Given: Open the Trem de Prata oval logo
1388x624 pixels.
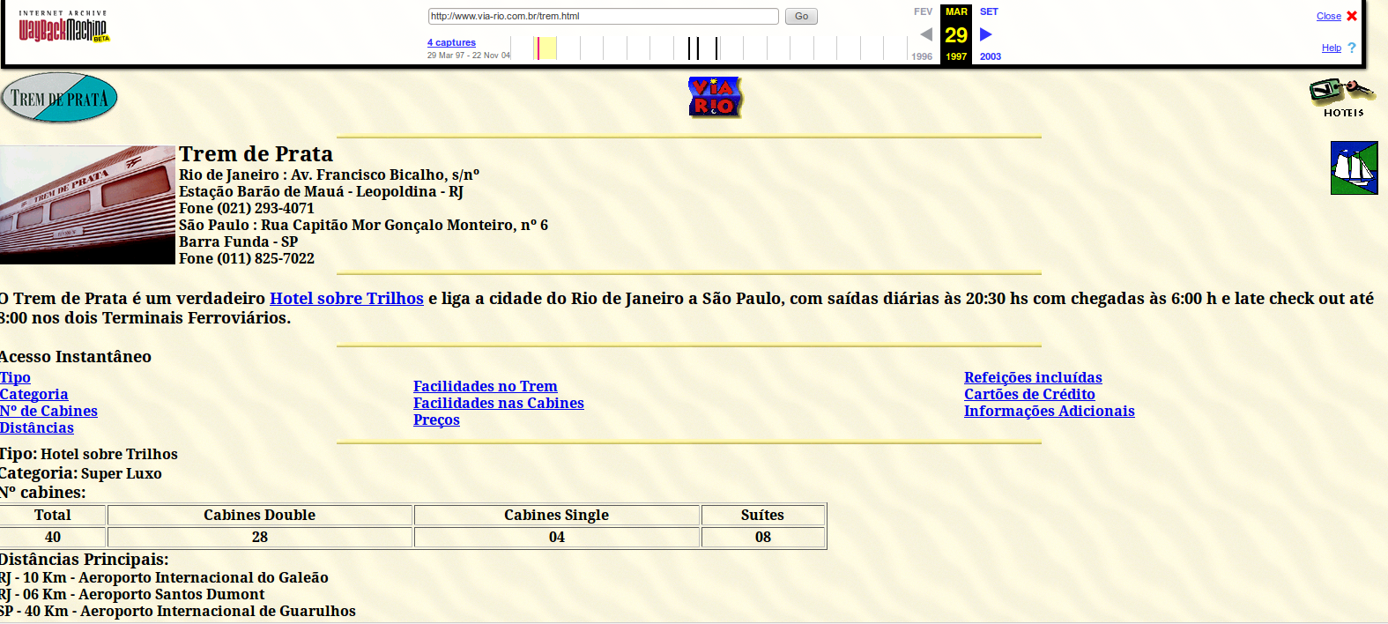Looking at the screenshot, I should [x=59, y=98].
